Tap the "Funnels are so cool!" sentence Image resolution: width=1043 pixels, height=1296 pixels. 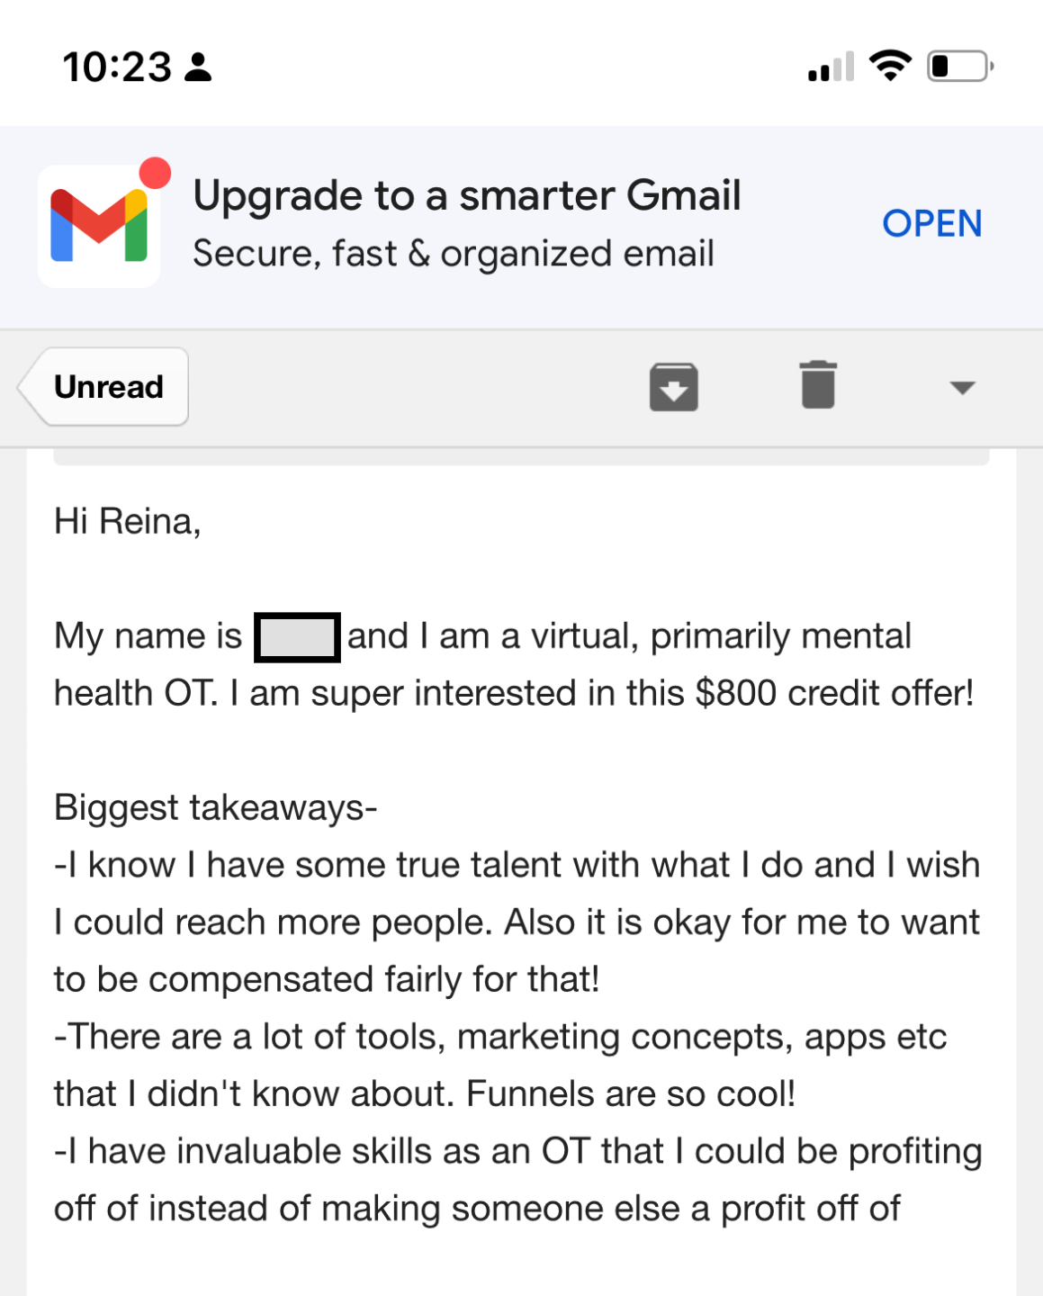631,1094
